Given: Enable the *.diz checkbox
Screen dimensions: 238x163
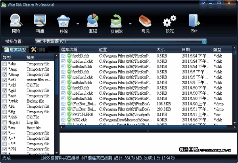Looking at the screenshot, I should [4, 64].
